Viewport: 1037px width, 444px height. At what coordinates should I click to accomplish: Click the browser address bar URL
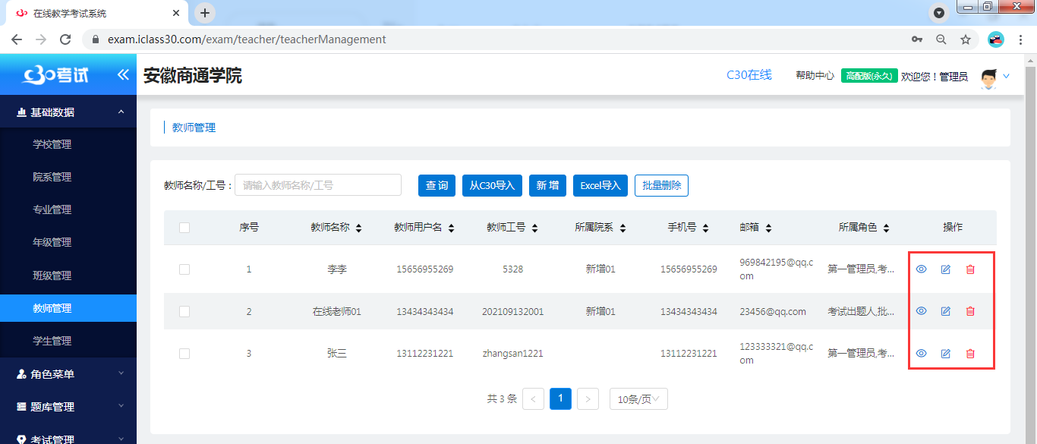[x=247, y=39]
